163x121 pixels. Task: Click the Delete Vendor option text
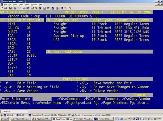107,91
